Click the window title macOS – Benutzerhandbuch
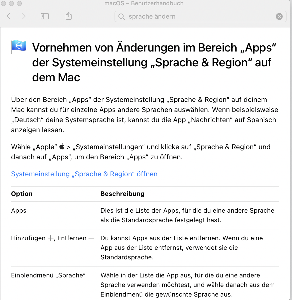 [x=144, y=3]
